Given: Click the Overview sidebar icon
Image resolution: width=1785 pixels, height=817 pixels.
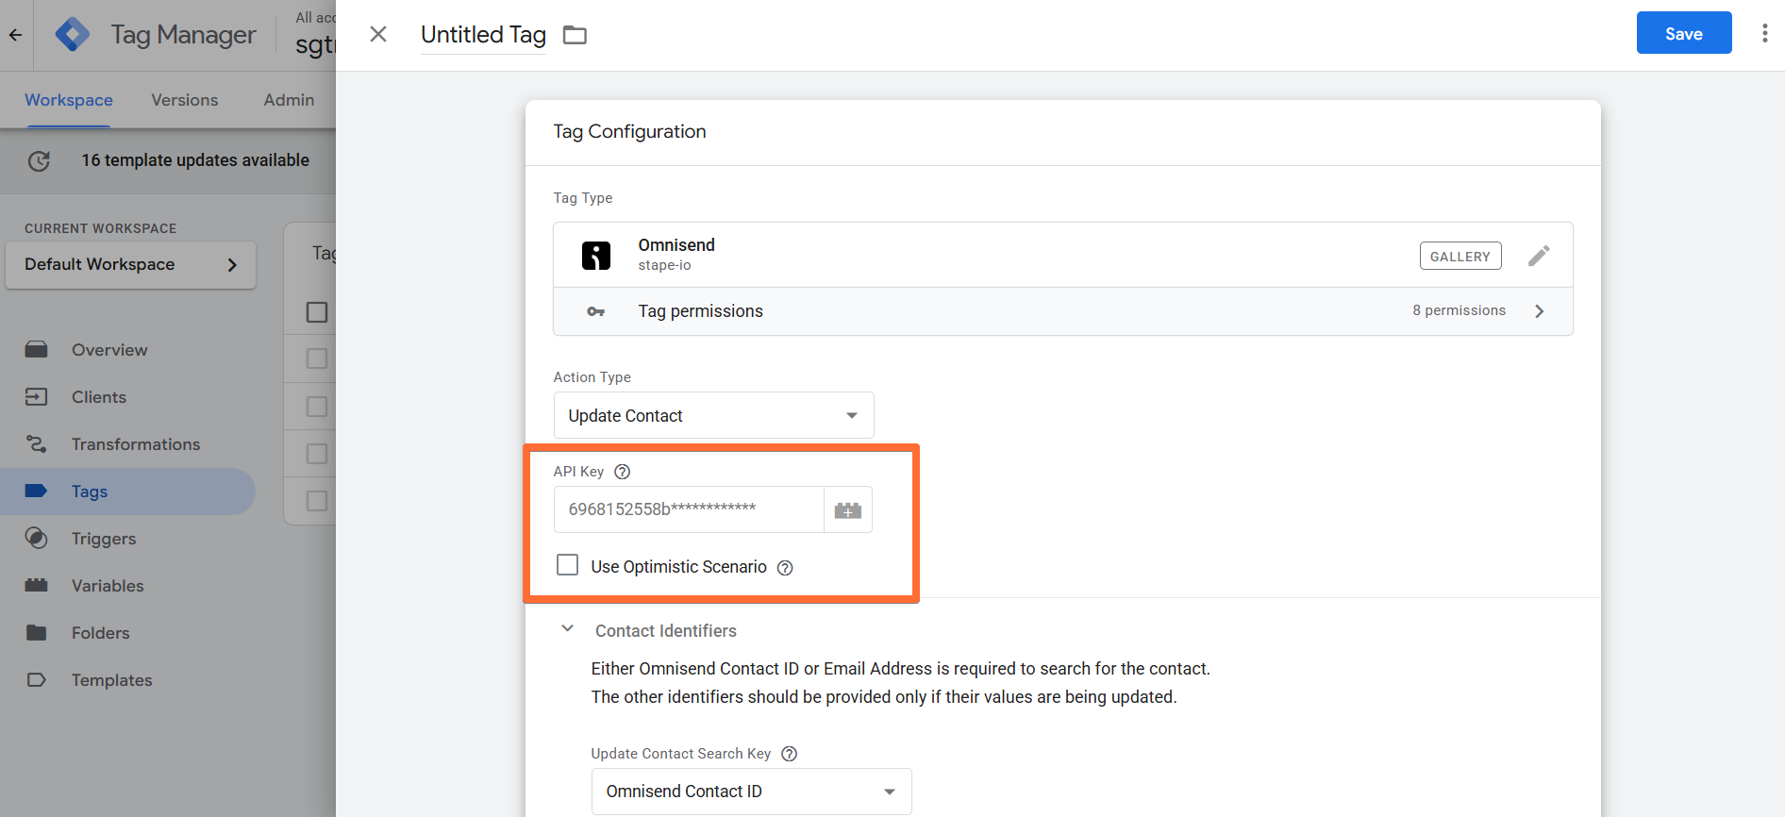Looking at the screenshot, I should (x=37, y=350).
